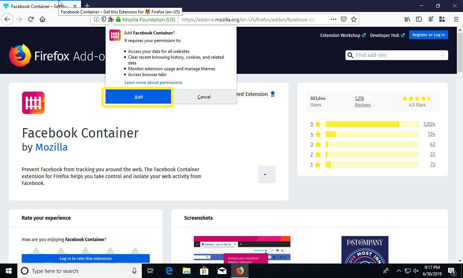Click the microphone icon in search box
The width and height of the screenshot is (463, 278).
[x=134, y=271]
